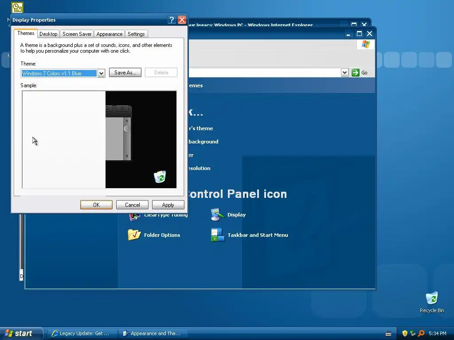Click the green Go arrow icon
This screenshot has height=340, width=454.
pyautogui.click(x=355, y=73)
